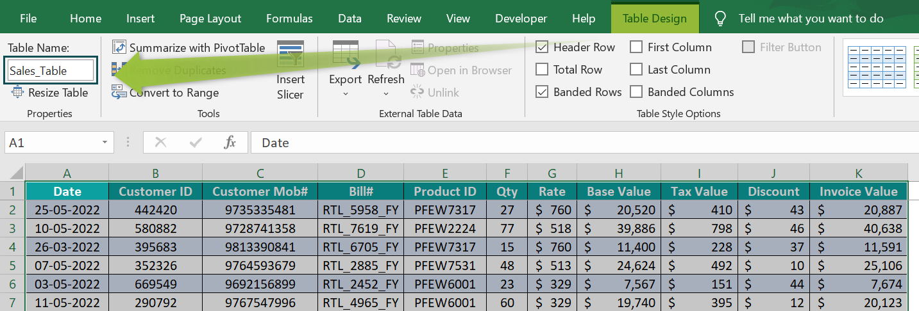Open the Formulas tab
This screenshot has height=311, width=919.
pos(289,19)
